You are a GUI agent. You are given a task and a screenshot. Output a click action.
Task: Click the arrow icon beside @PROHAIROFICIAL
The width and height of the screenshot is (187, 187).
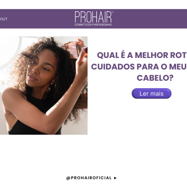115,178
